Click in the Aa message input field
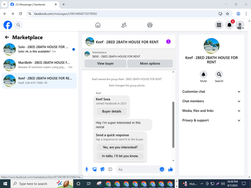This screenshot has width=251, height=188. pyautogui.click(x=137, y=169)
